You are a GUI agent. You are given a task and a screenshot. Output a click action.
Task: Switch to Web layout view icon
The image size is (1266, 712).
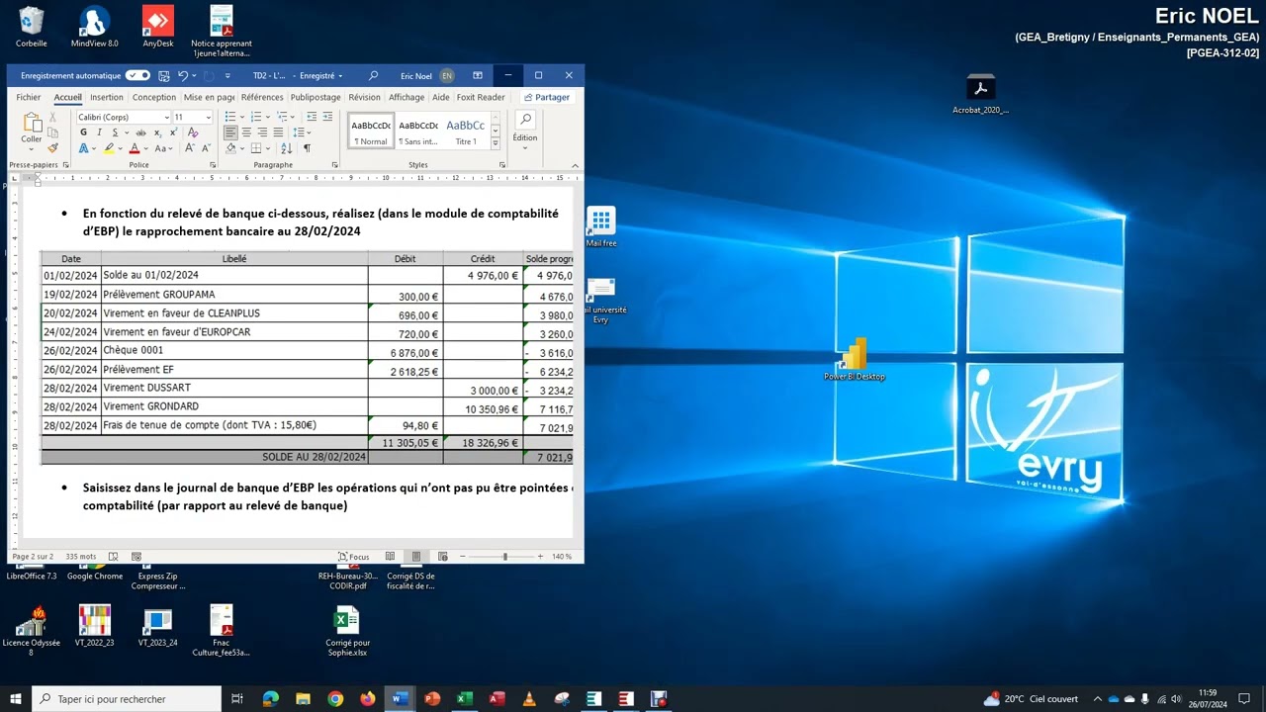pos(442,557)
